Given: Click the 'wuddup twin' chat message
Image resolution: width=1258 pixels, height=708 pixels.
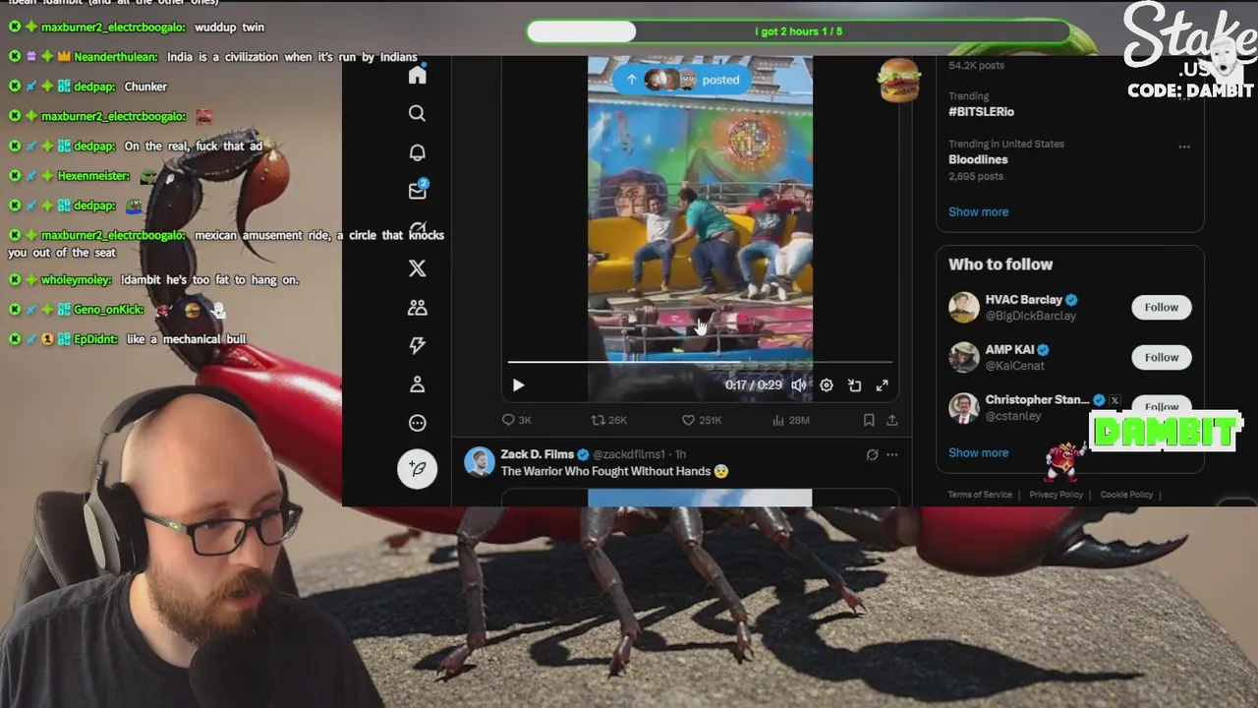Looking at the screenshot, I should [229, 27].
